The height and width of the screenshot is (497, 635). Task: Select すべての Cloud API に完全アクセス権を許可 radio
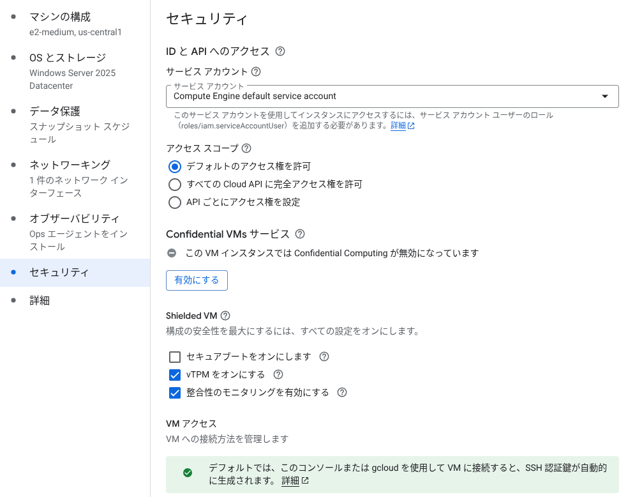click(174, 185)
